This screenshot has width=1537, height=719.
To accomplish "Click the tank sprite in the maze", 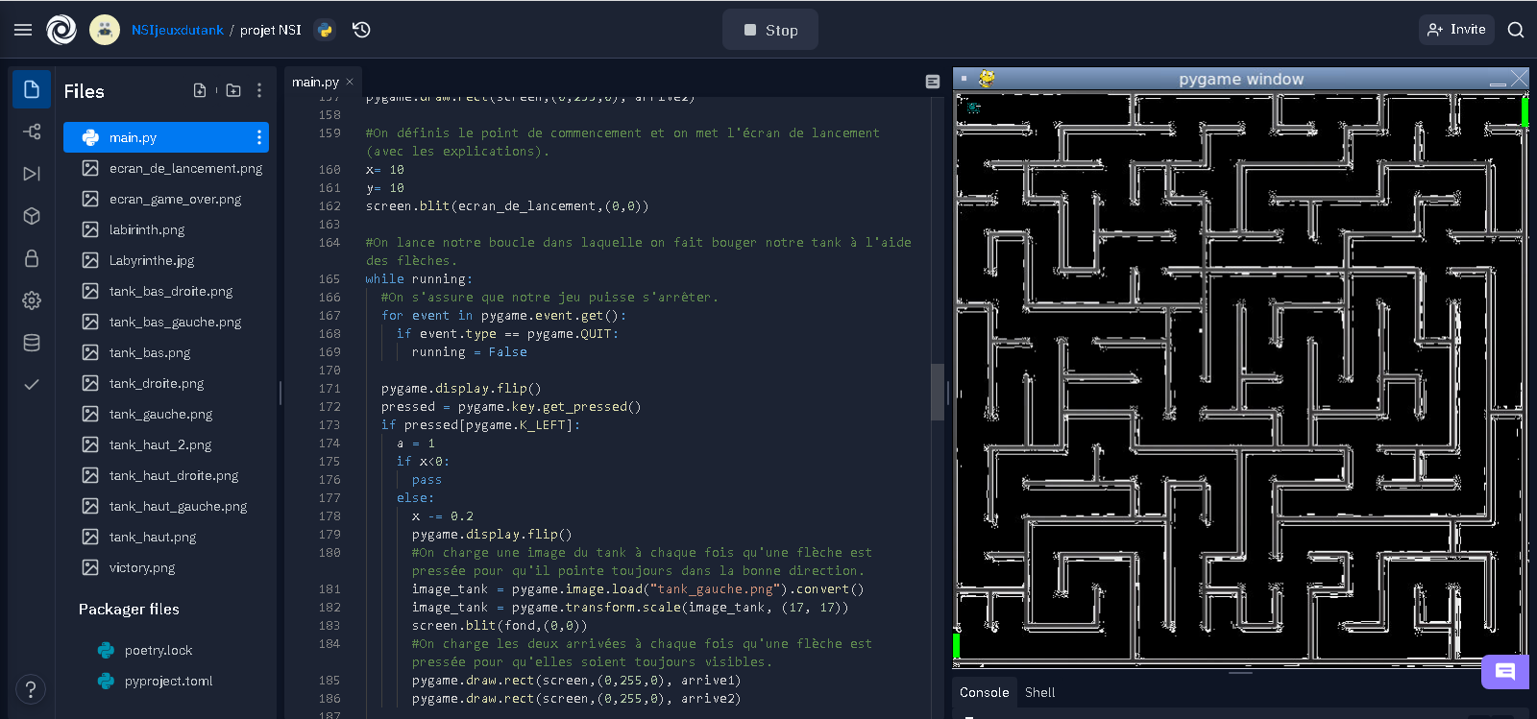I will point(974,108).
